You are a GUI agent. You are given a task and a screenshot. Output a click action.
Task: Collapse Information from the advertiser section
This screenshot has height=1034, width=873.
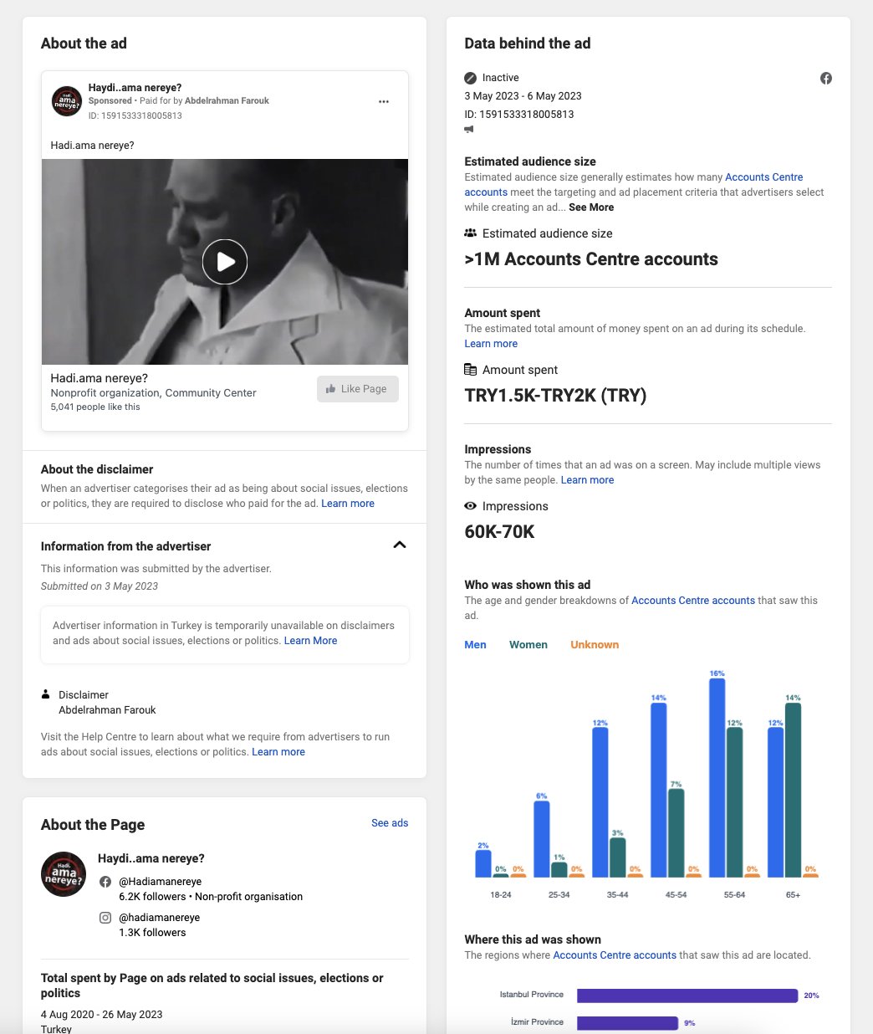[400, 545]
